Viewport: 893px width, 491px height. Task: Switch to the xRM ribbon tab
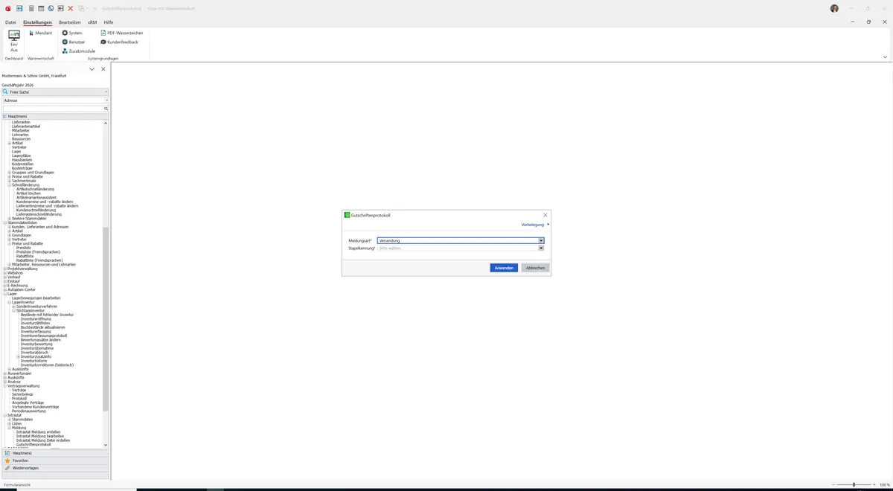click(x=92, y=22)
